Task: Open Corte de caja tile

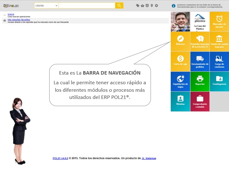Action: point(180,61)
